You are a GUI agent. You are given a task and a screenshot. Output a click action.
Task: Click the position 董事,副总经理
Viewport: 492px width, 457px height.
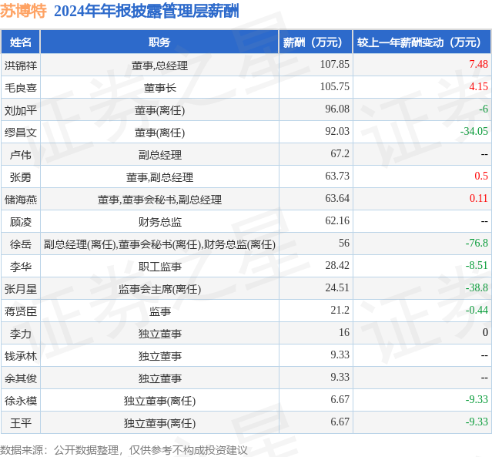pyautogui.click(x=159, y=177)
